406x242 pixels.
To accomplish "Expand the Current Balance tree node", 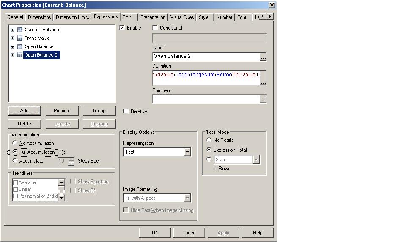I will 12,30.
